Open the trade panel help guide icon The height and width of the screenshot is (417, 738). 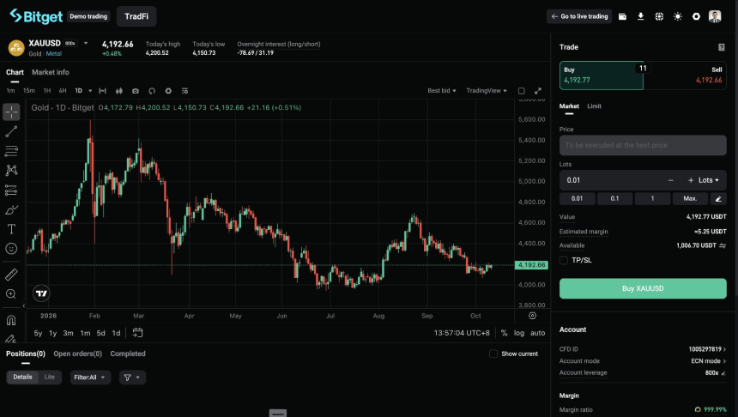click(x=721, y=47)
